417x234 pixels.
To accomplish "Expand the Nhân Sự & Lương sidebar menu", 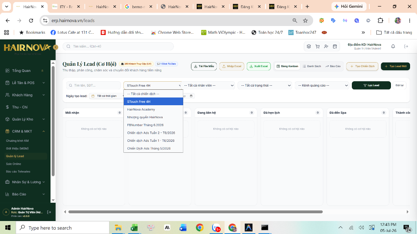I will point(25,182).
